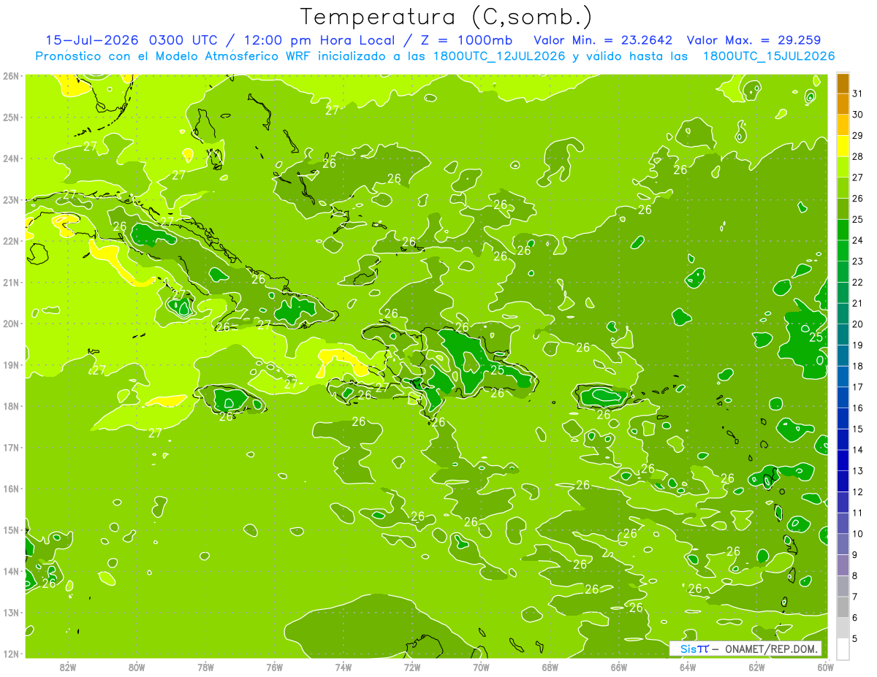Screen dimensions: 877x677
Task: Click the "Valor Max. = 29.259" readout
Action: [753, 40]
